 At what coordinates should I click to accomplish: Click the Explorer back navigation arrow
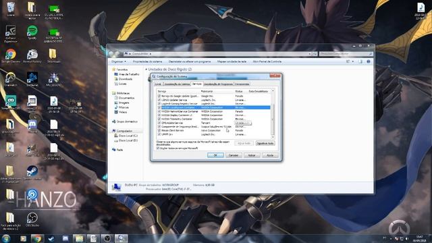coord(111,54)
